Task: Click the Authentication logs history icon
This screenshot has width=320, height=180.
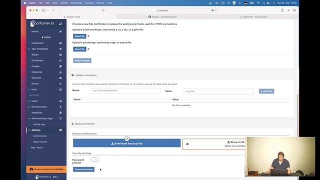Action: [60, 118]
